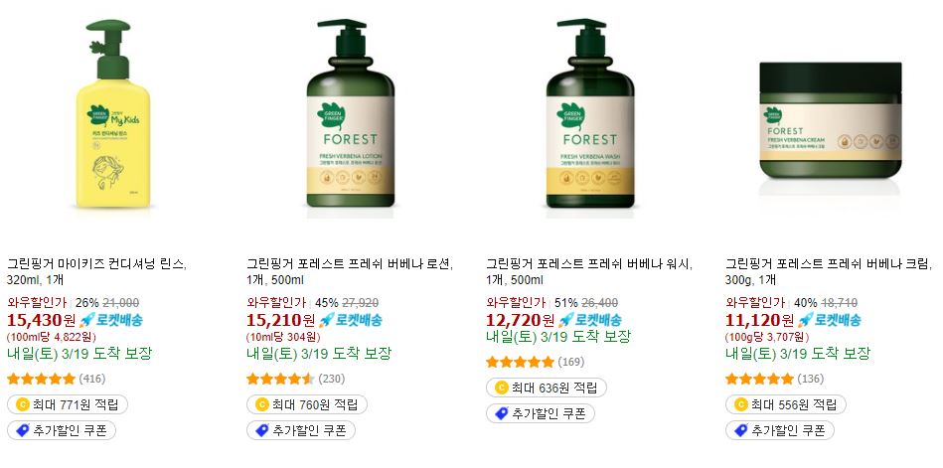The image size is (943, 468).
Task: Click the coupon tag icon under 최대 760원 적립
Action: tap(261, 430)
